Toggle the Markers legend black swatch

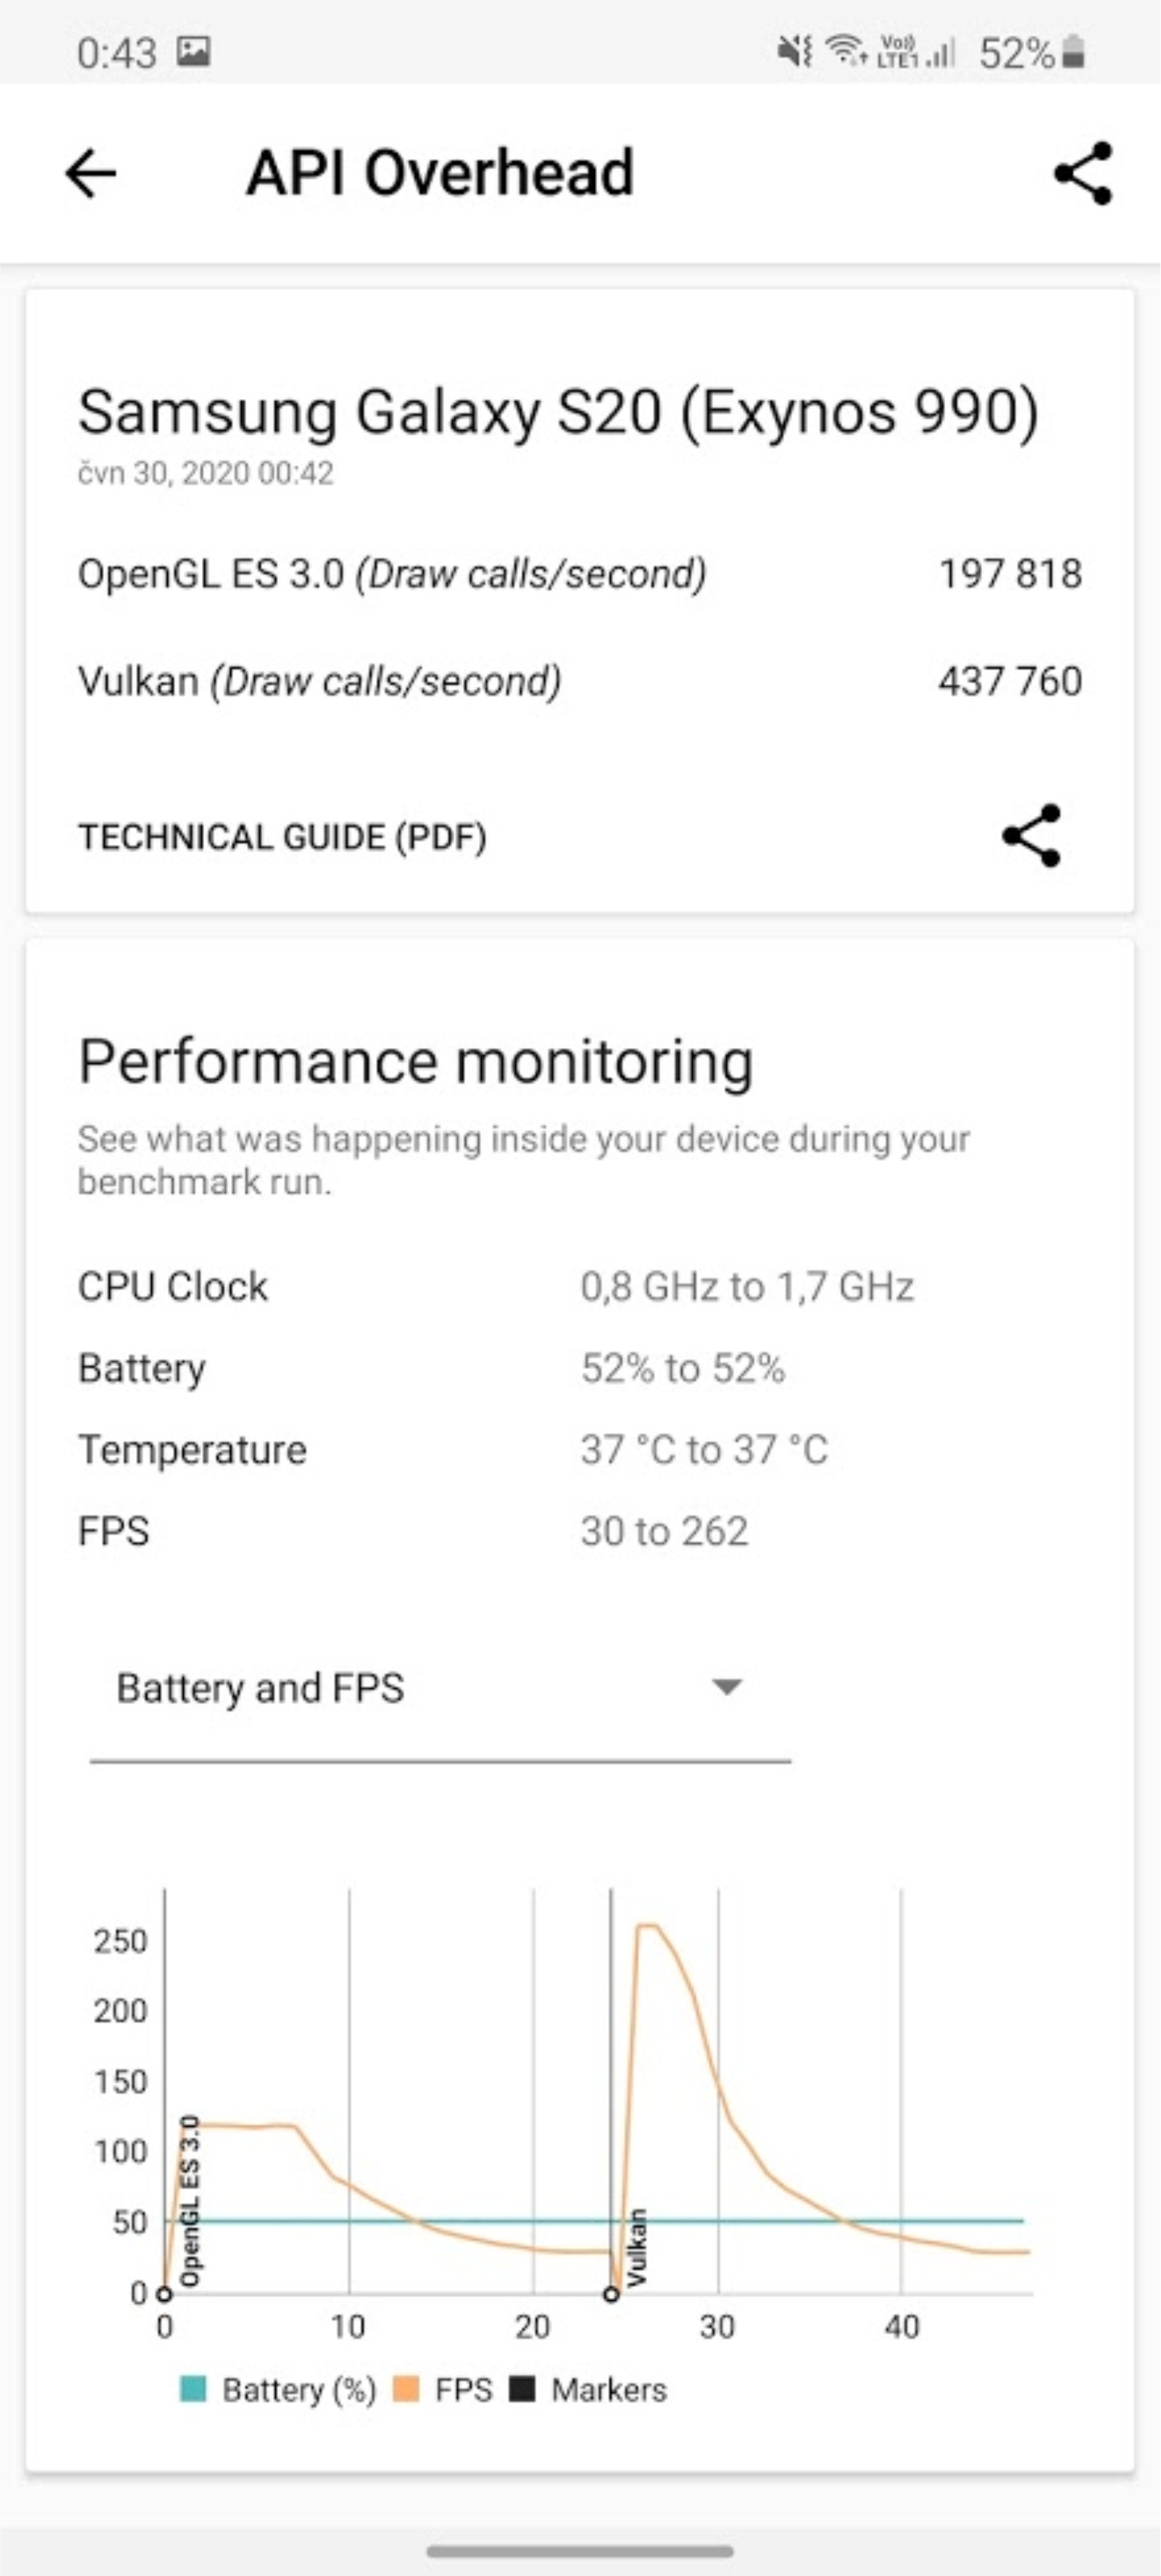(522, 2390)
